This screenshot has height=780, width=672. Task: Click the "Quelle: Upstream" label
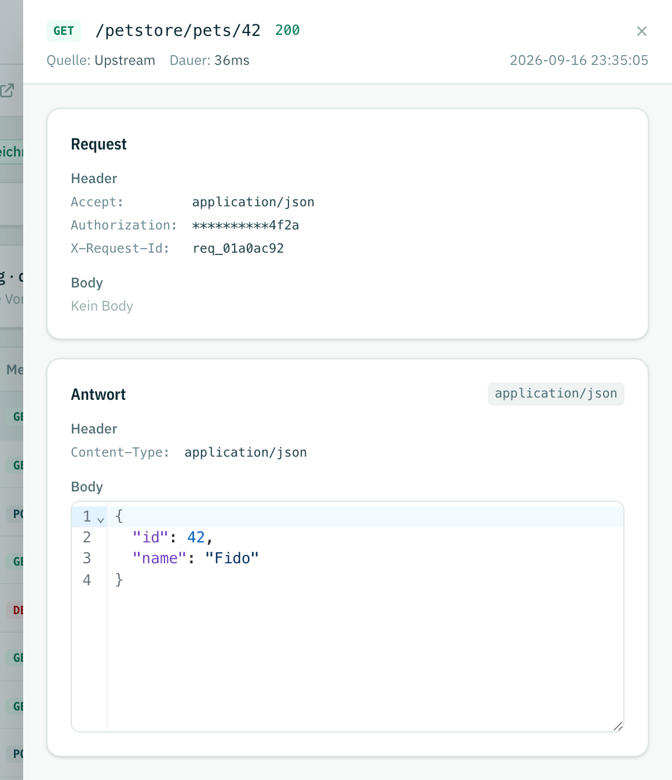pyautogui.click(x=101, y=60)
